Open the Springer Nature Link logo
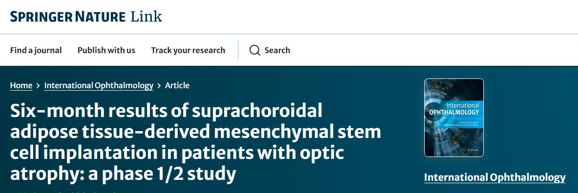Viewport: 578px width, 193px height. point(86,17)
